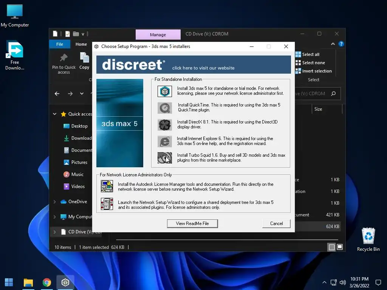Open the View ReadMe File button

pos(192,224)
